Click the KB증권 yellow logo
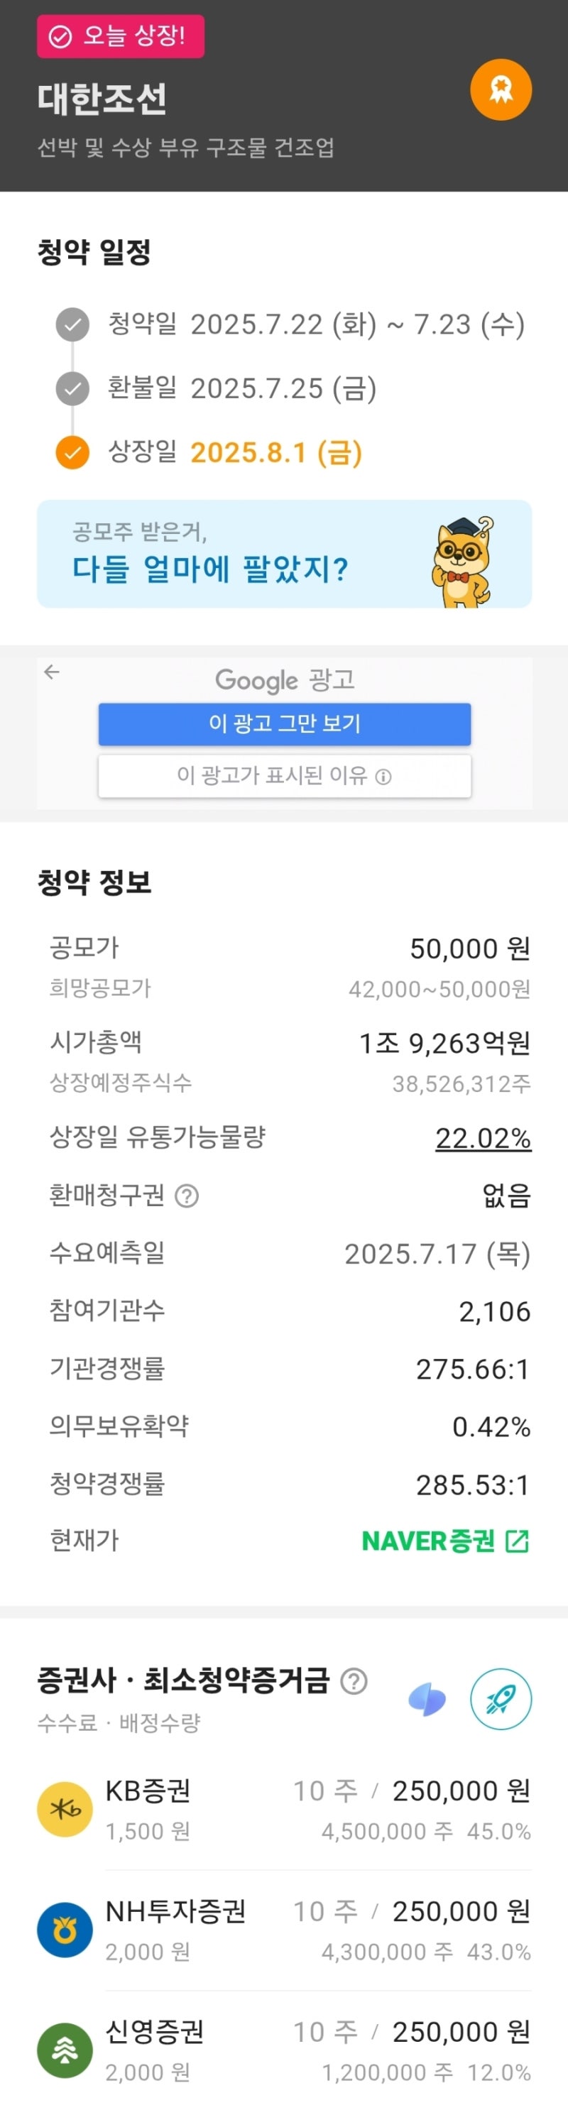Viewport: 568px width, 2110px height. click(65, 1810)
